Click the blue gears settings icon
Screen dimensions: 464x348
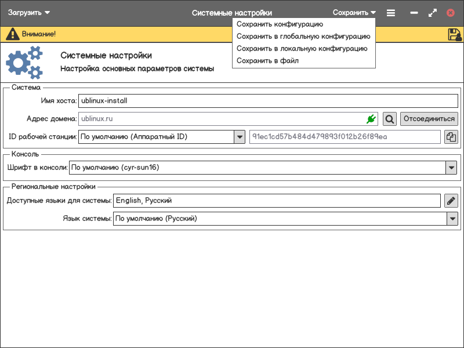click(24, 63)
